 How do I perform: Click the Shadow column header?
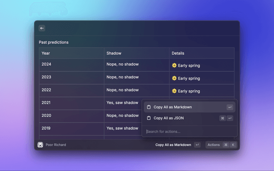(x=114, y=53)
